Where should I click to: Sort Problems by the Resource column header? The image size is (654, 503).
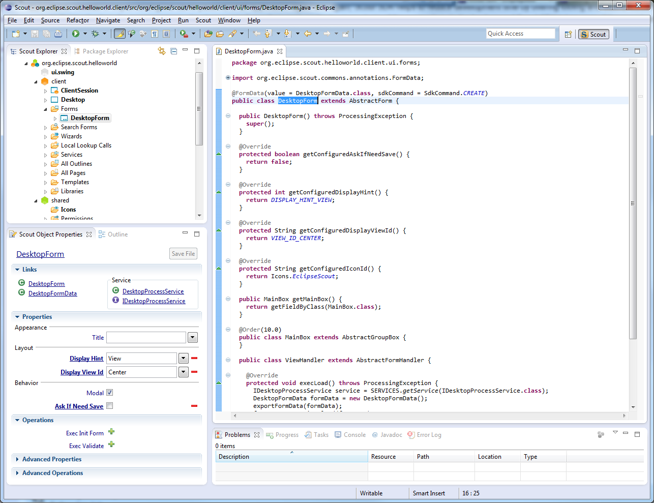coord(391,457)
